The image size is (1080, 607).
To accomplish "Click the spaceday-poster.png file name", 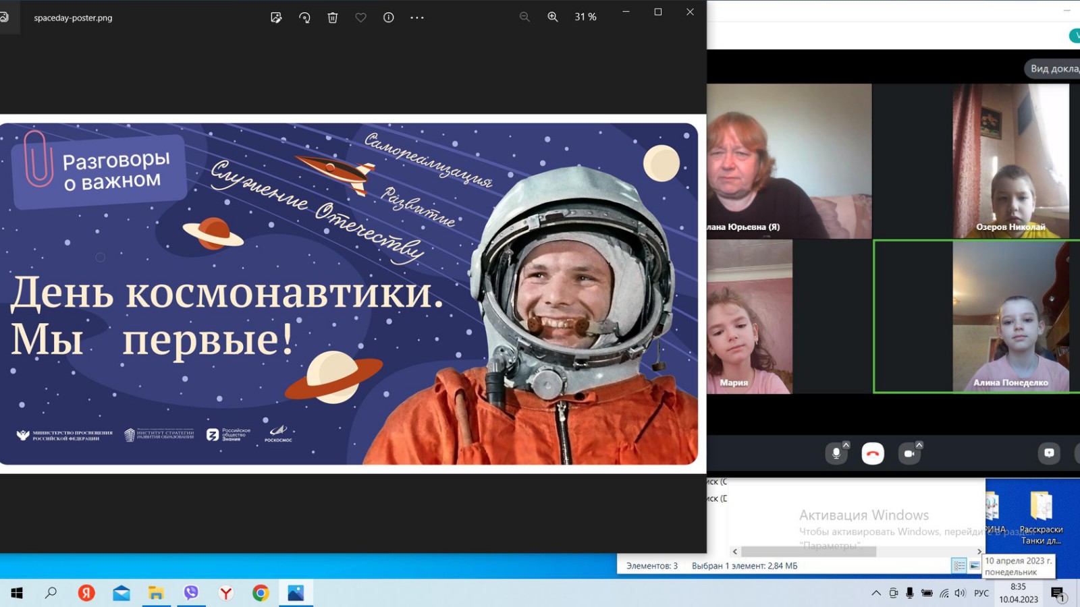I will (x=73, y=18).
